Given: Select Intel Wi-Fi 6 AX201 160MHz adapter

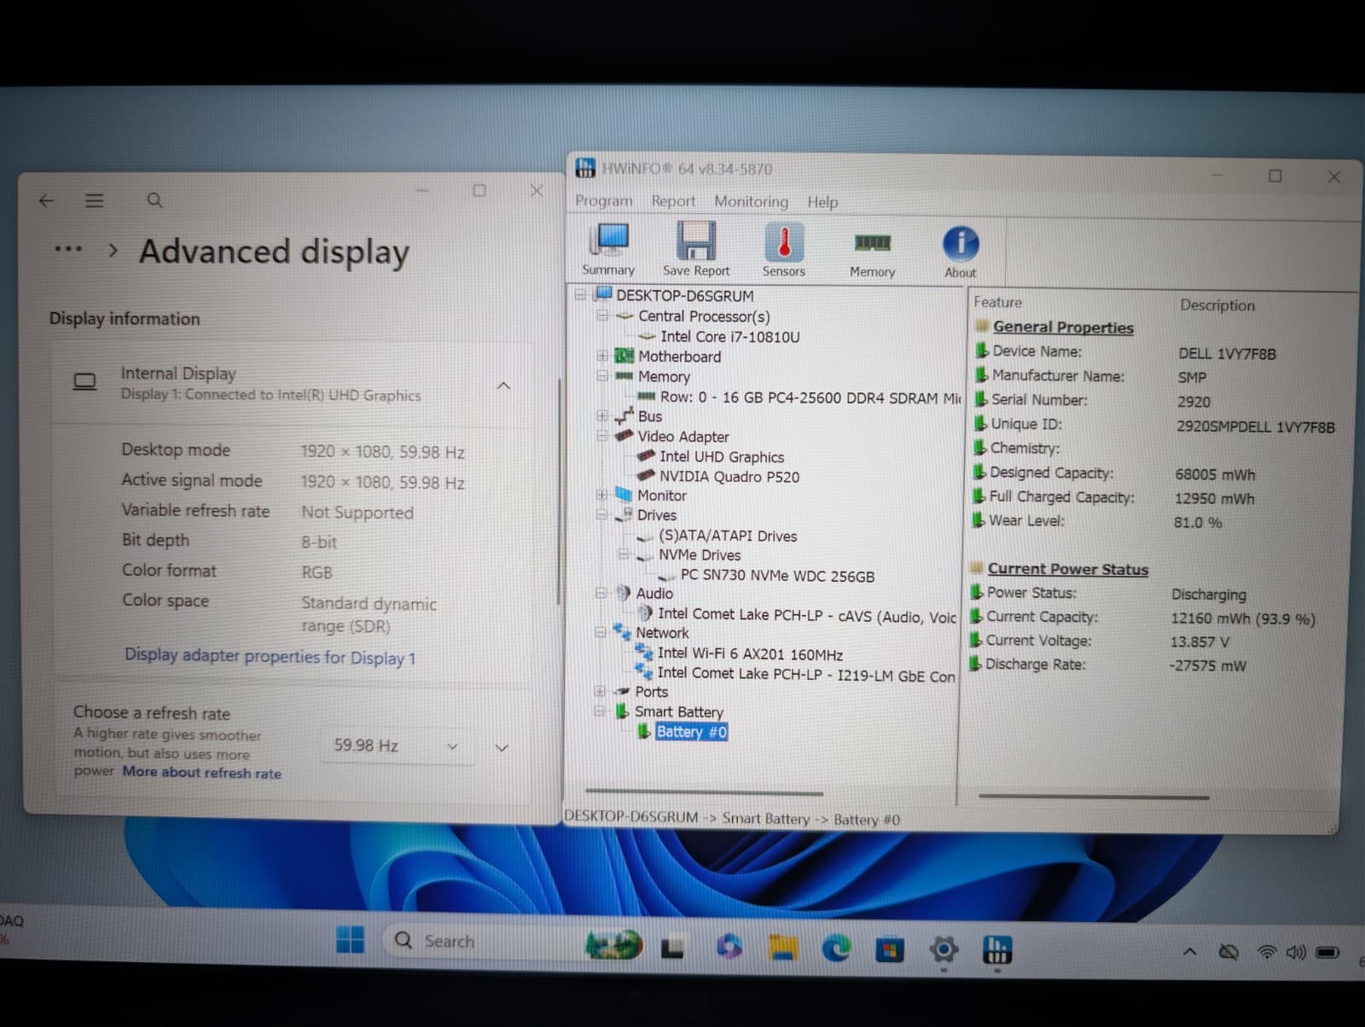Looking at the screenshot, I should 750,653.
